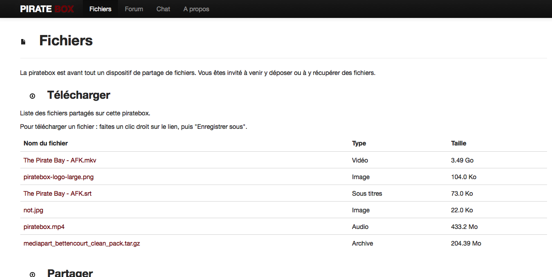Select the Fichiers tab in the navigation bar
Screen dimensions: 552x277
(100, 9)
